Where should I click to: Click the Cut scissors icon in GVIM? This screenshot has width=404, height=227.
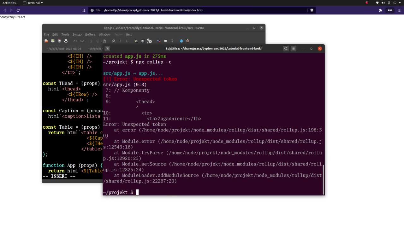91,41
